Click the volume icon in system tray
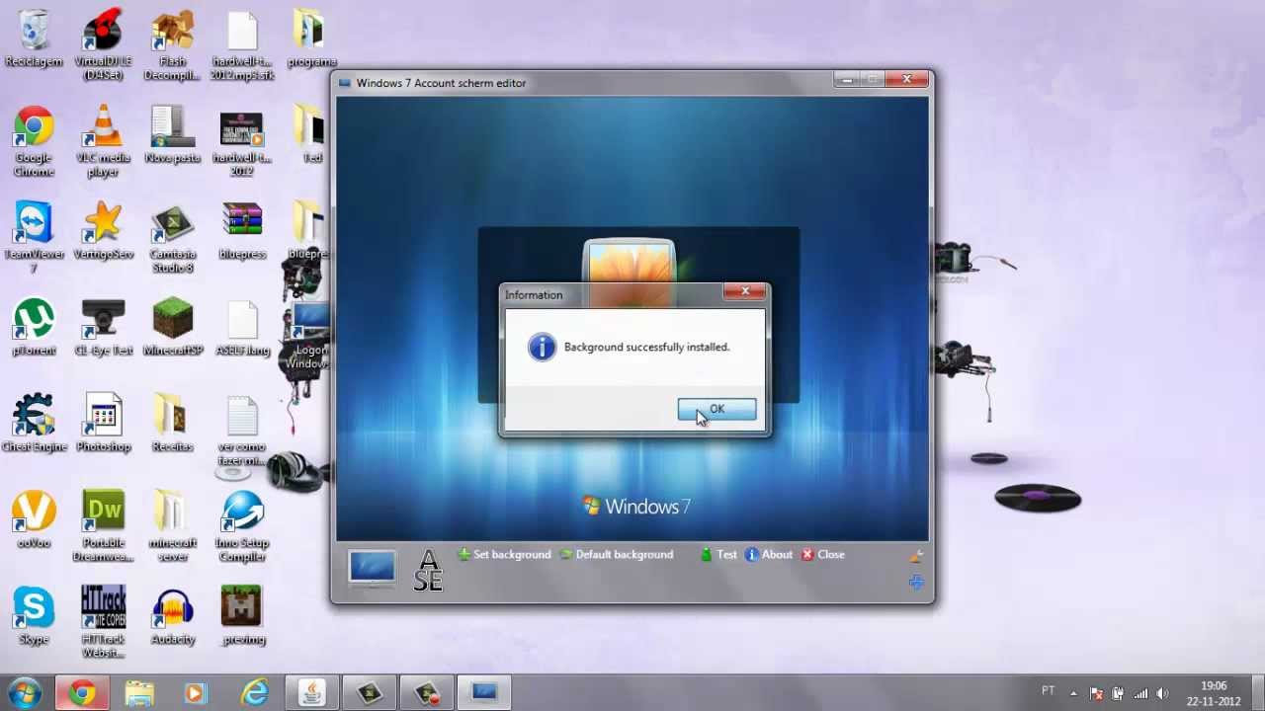Image resolution: width=1265 pixels, height=711 pixels. [1162, 693]
